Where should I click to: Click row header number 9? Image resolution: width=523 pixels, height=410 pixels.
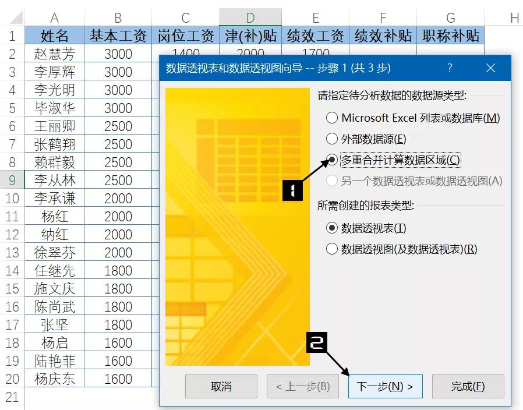point(12,180)
